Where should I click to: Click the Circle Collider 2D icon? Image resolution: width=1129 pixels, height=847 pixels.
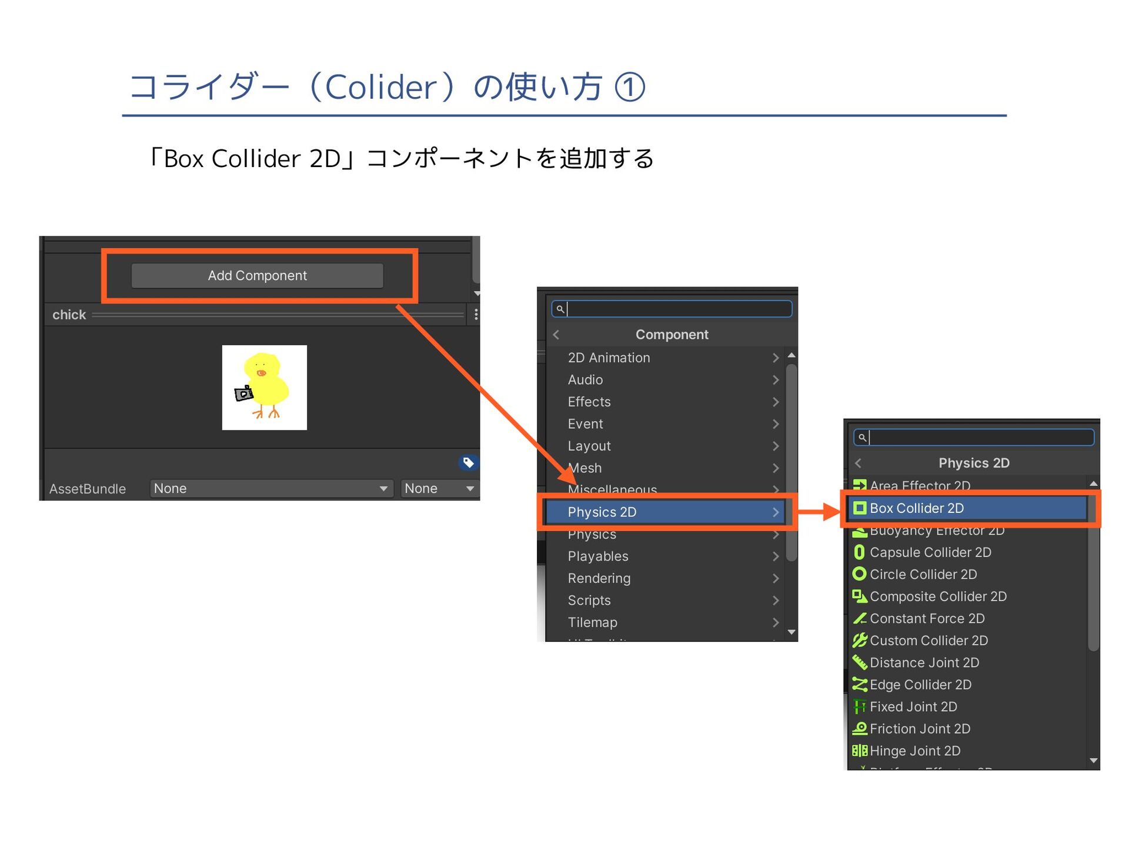pyautogui.click(x=859, y=574)
